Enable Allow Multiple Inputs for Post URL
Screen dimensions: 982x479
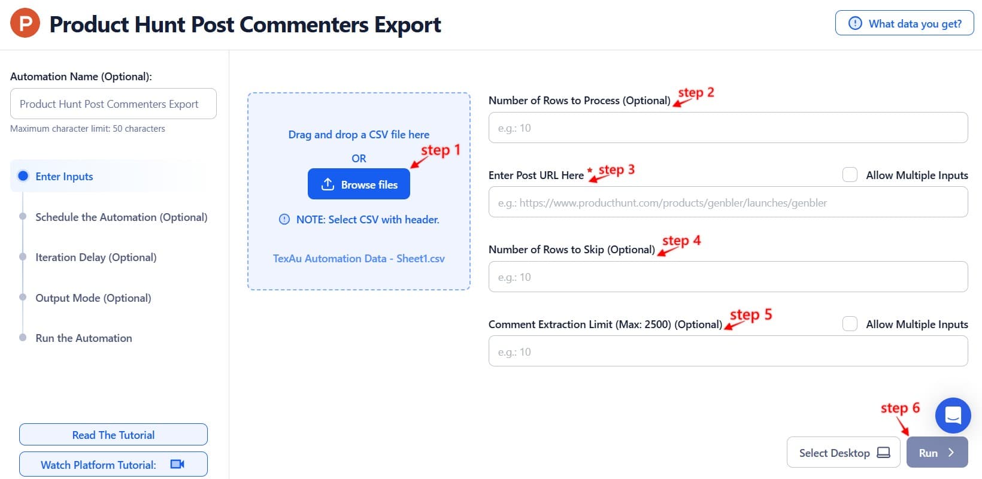coord(850,174)
